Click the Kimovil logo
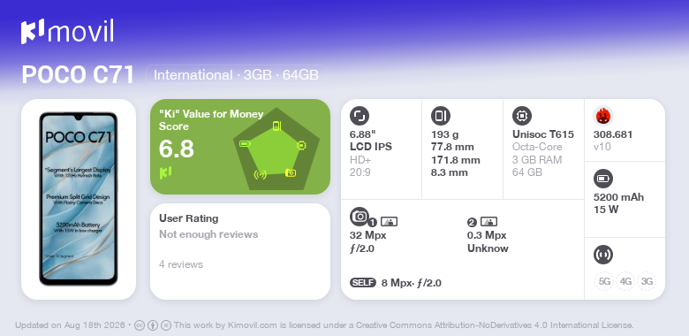 67,32
